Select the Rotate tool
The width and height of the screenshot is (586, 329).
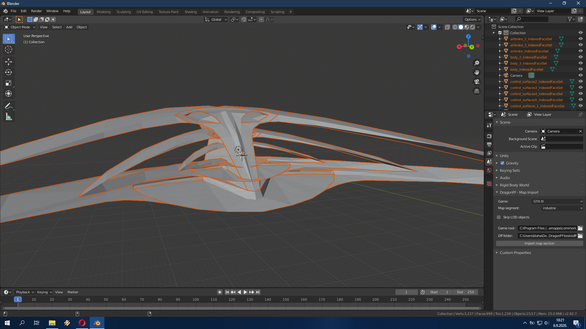pyautogui.click(x=8, y=72)
